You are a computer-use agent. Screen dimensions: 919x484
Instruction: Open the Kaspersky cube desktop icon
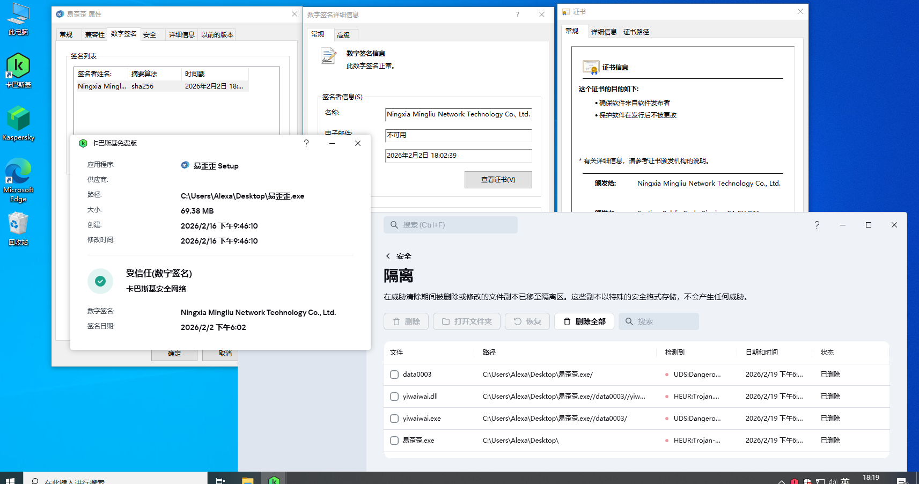point(18,123)
